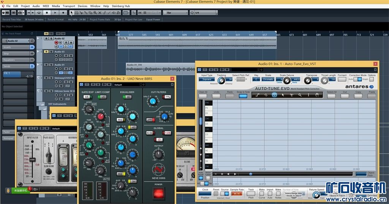
Task: Toggle the Cycle loop transport button
Action: coord(39,12)
